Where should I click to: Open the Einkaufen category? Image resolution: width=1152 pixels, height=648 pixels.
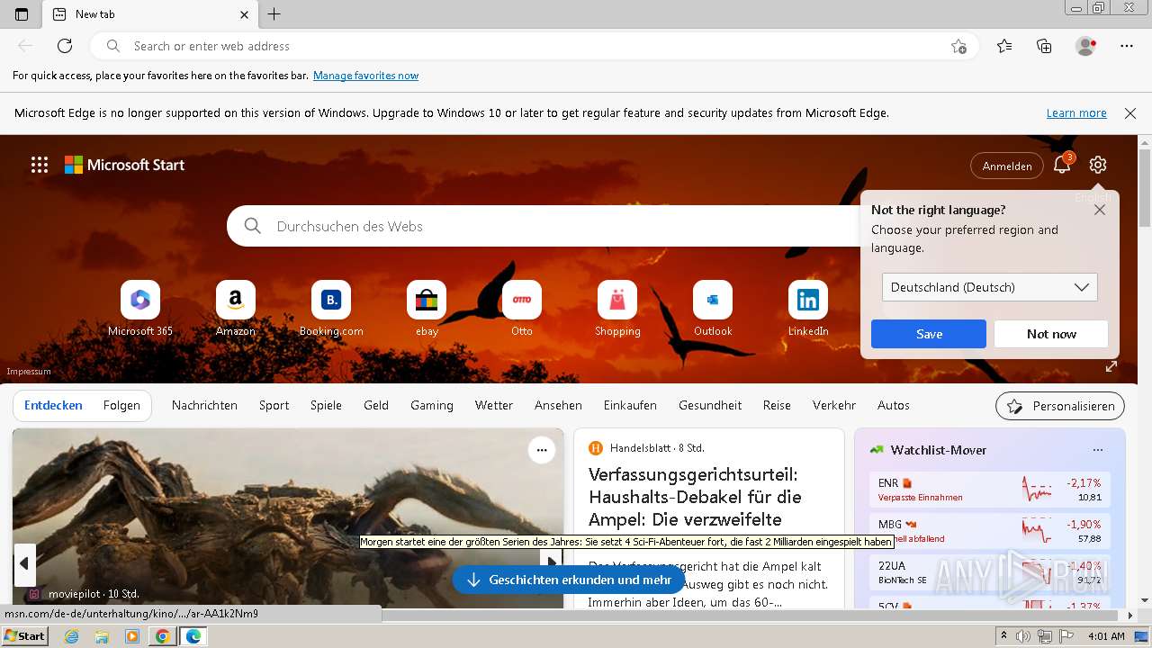pos(630,405)
